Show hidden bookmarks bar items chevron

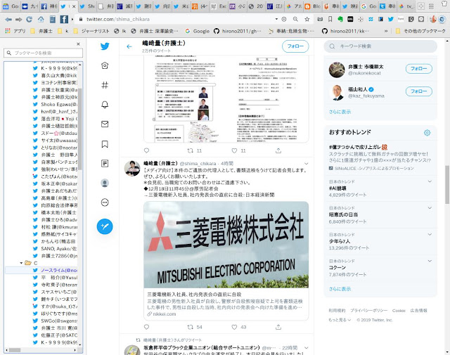(386, 31)
